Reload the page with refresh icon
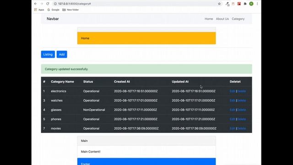 coord(48,4)
